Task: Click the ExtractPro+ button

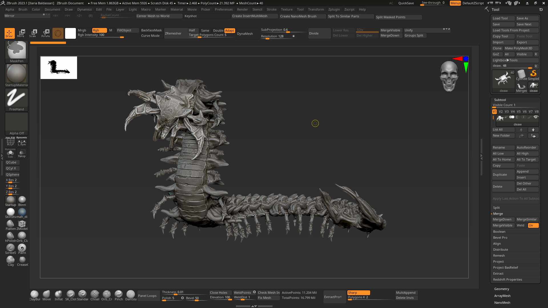Action: pyautogui.click(x=335, y=297)
